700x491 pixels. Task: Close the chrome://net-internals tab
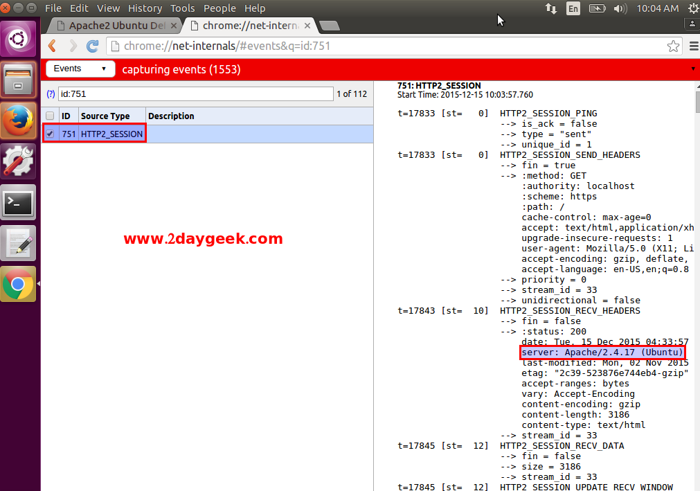(x=307, y=26)
